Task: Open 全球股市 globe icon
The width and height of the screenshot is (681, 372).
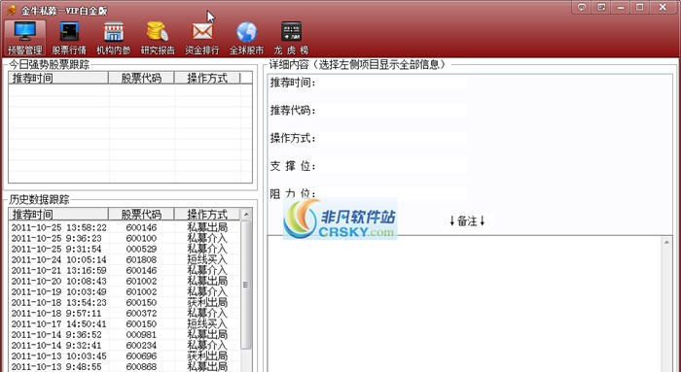Action: [246, 38]
